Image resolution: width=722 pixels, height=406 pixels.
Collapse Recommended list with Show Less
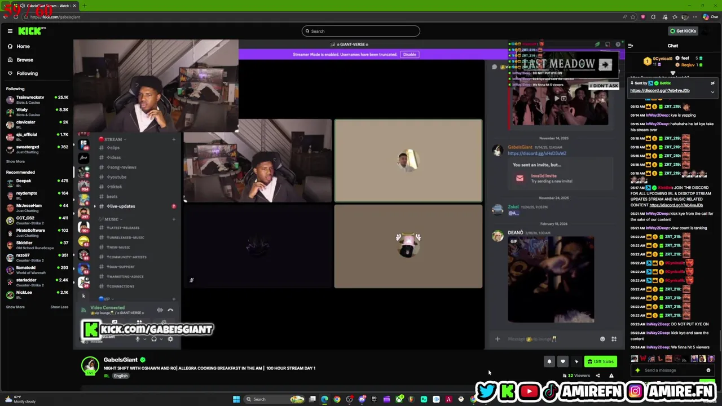pyautogui.click(x=59, y=307)
